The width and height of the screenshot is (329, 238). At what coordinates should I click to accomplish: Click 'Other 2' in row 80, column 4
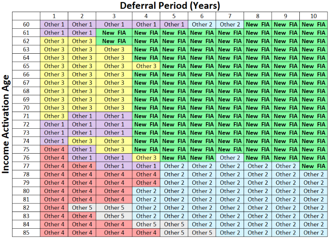(x=146, y=191)
